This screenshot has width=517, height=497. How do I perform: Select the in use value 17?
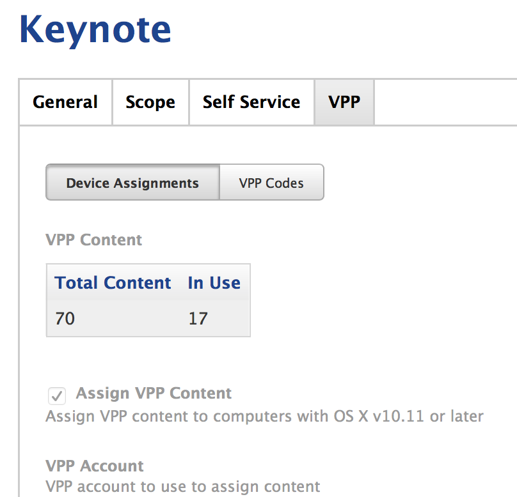click(x=198, y=319)
